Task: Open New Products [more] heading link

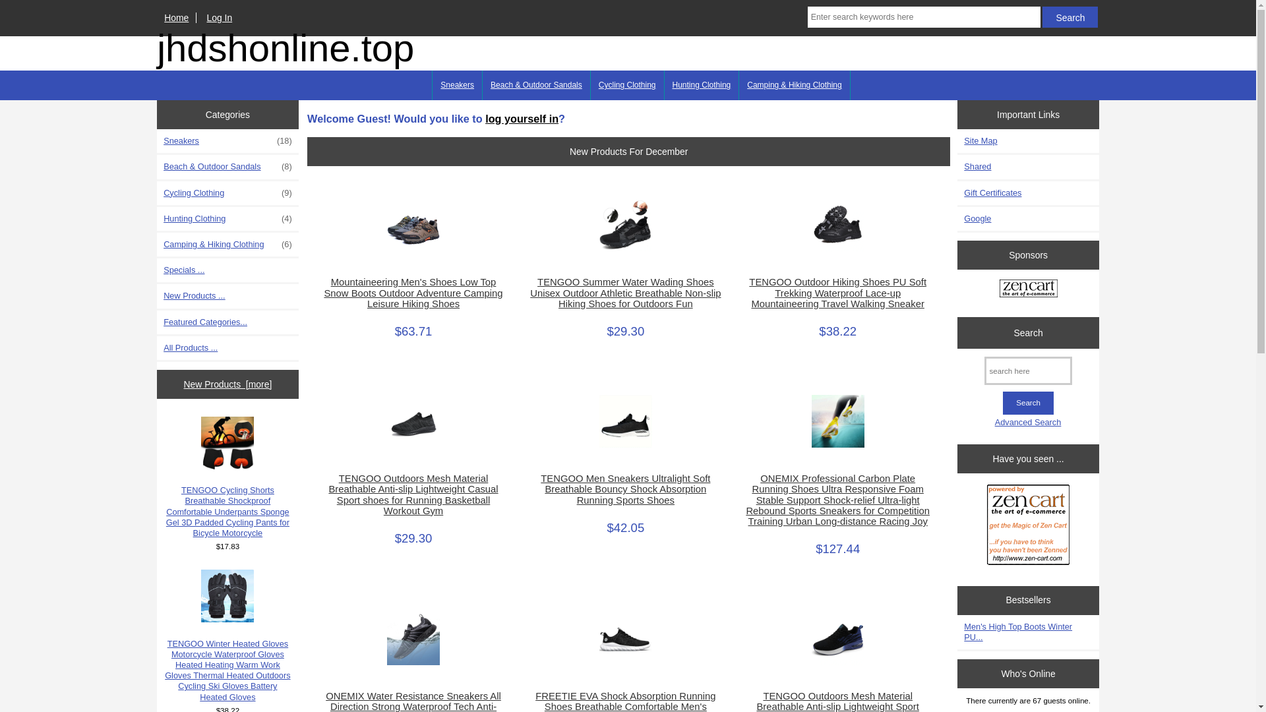Action: (x=227, y=384)
